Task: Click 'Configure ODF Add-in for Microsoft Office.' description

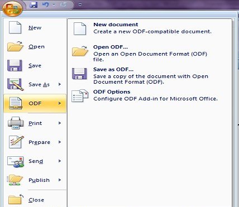Action: pyautogui.click(x=155, y=99)
